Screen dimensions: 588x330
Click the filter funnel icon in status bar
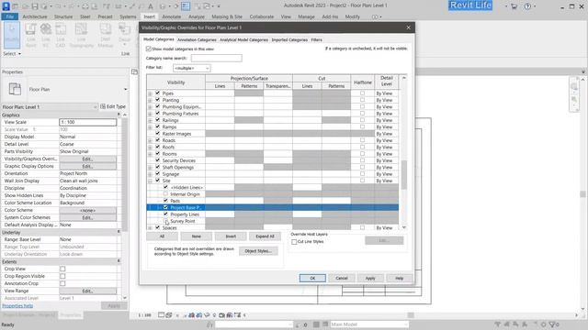553,324
